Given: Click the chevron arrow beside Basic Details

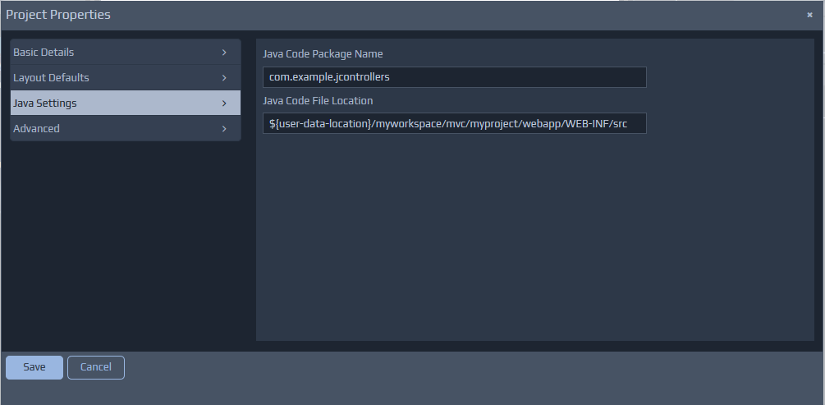Looking at the screenshot, I should (x=224, y=53).
